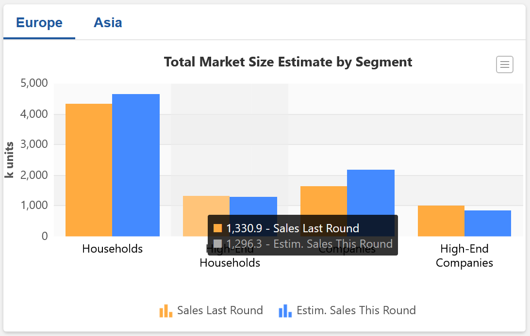Toggle Estim. Sales This Round series label

coord(356,310)
